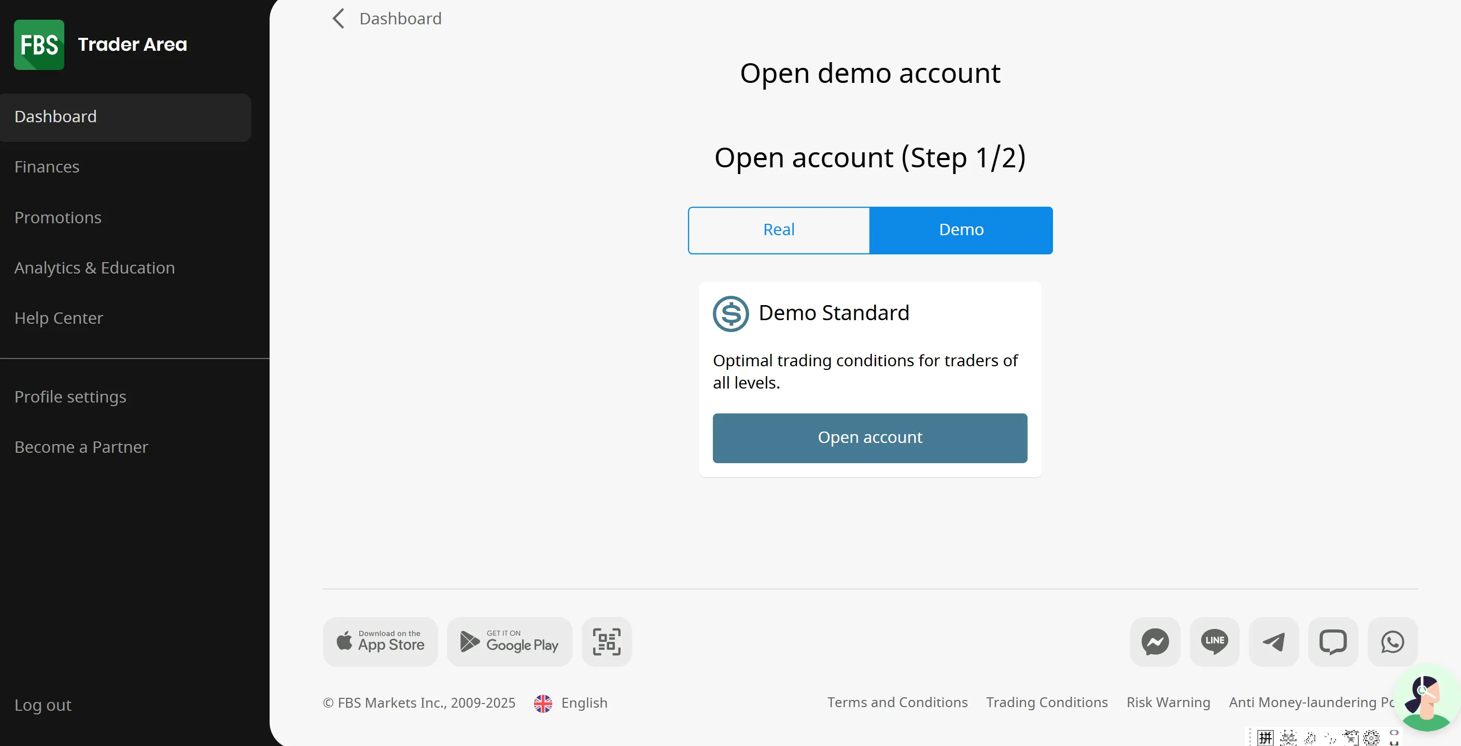1461x746 pixels.
Task: Contact support via Facebook Messenger icon
Action: tap(1155, 642)
